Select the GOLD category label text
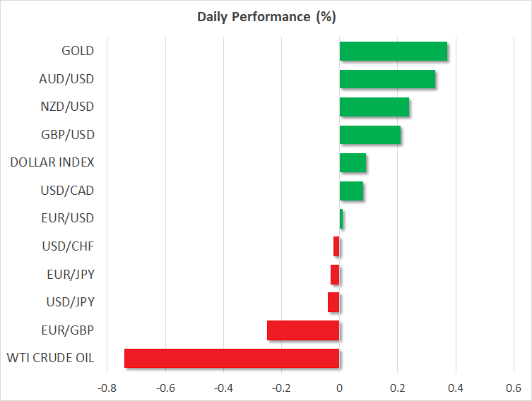Screen dimensions: 532x401 pos(77,52)
